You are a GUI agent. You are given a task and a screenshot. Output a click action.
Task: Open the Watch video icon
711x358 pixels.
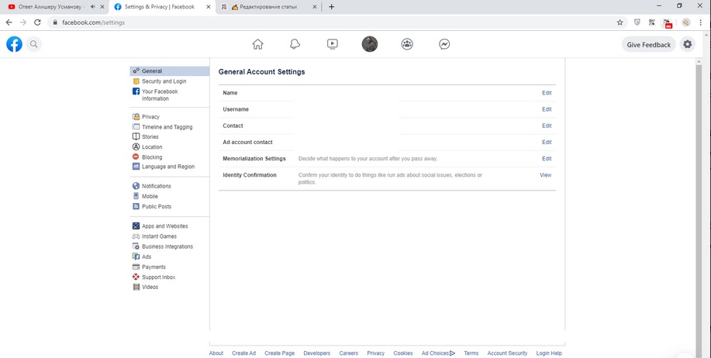(x=332, y=44)
